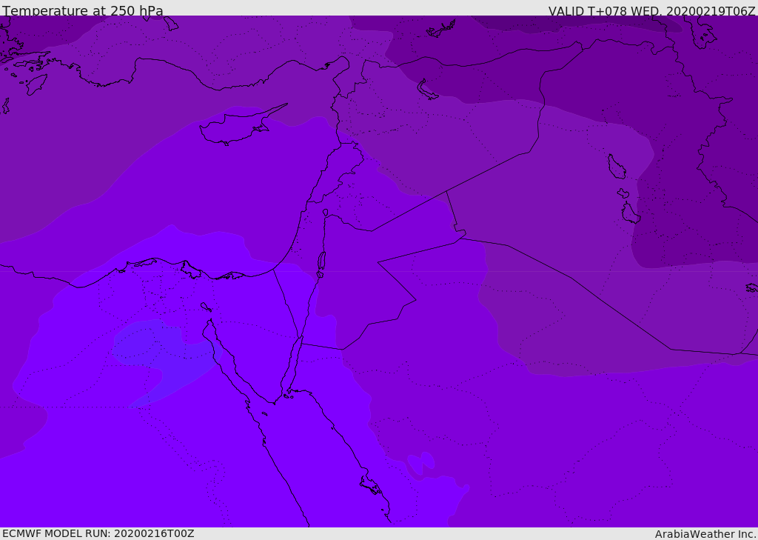The width and height of the screenshot is (758, 540).
Task: Click the small islands in the southern Red Sea
Action: click(370, 485)
